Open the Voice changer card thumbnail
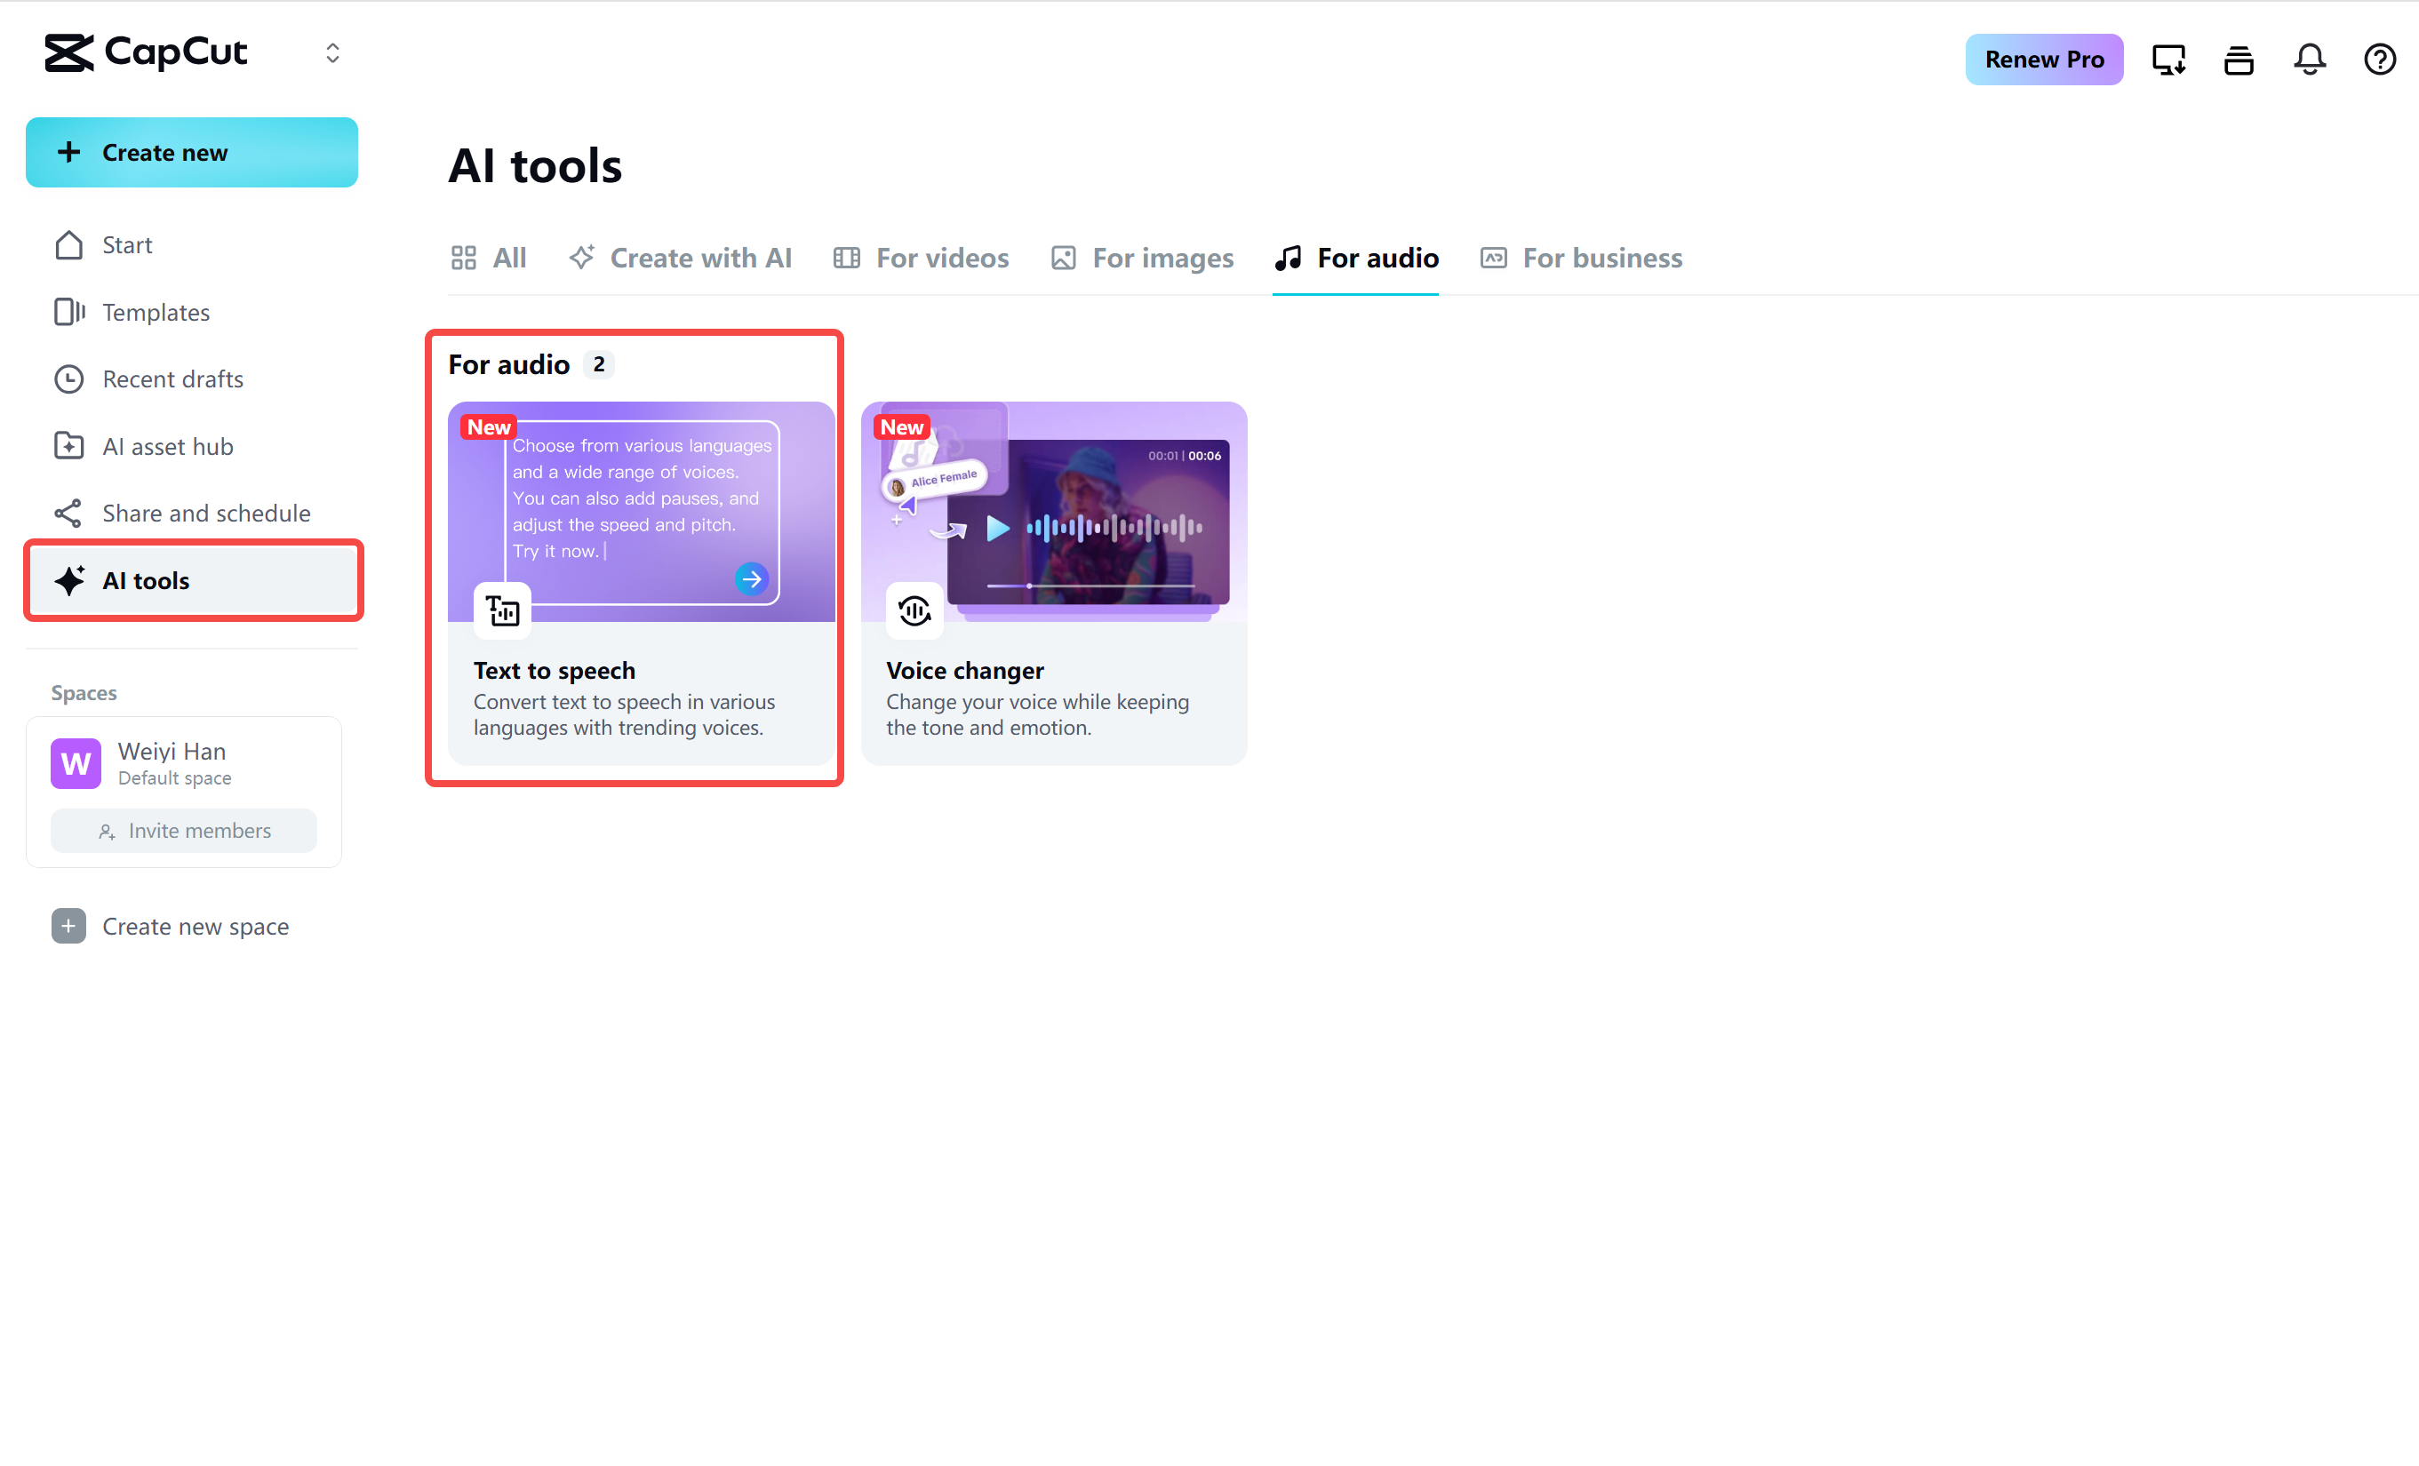Screen dimensions: 2419x1466 coord(1053,510)
